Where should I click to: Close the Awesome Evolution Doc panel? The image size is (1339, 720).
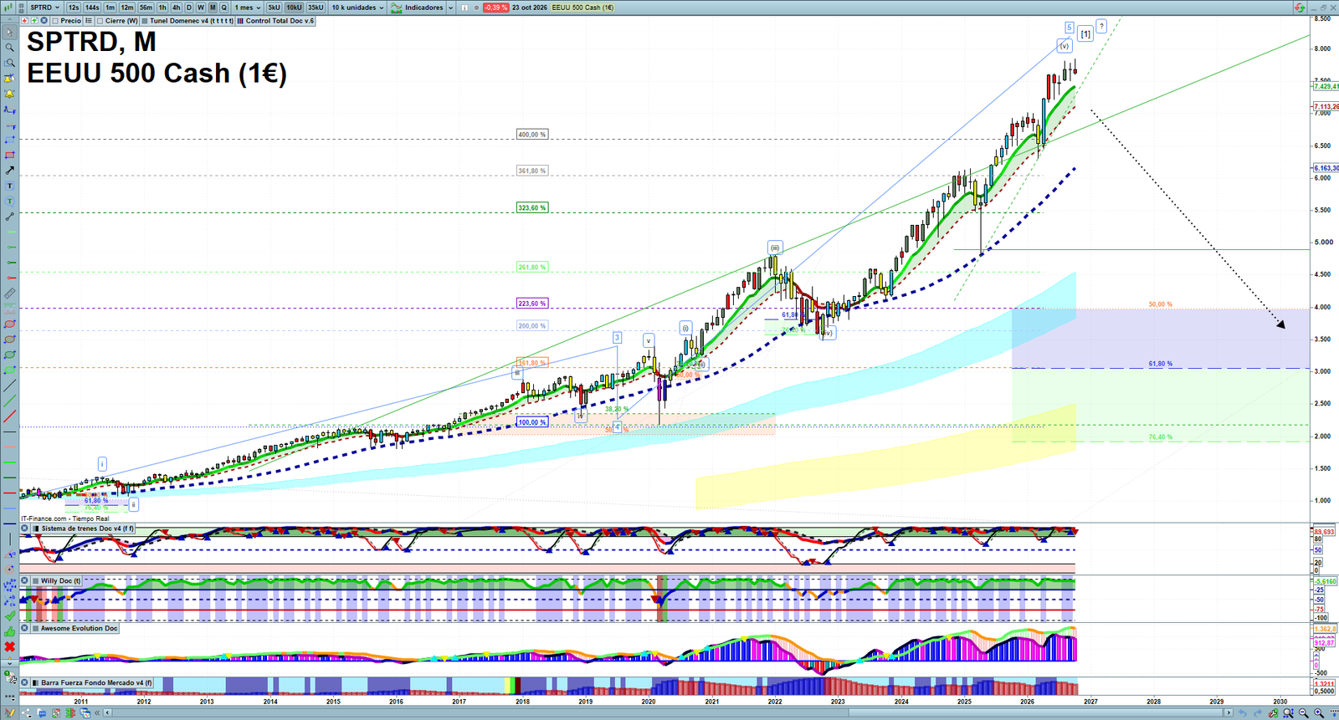25,628
